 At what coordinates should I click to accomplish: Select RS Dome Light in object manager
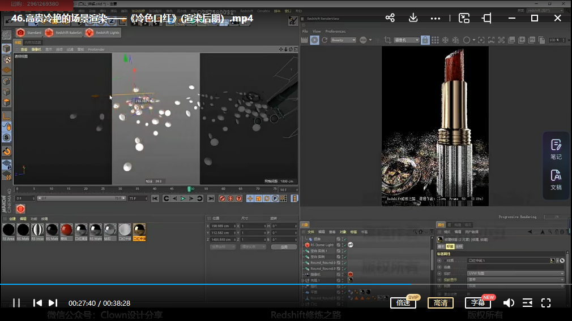pos(322,245)
